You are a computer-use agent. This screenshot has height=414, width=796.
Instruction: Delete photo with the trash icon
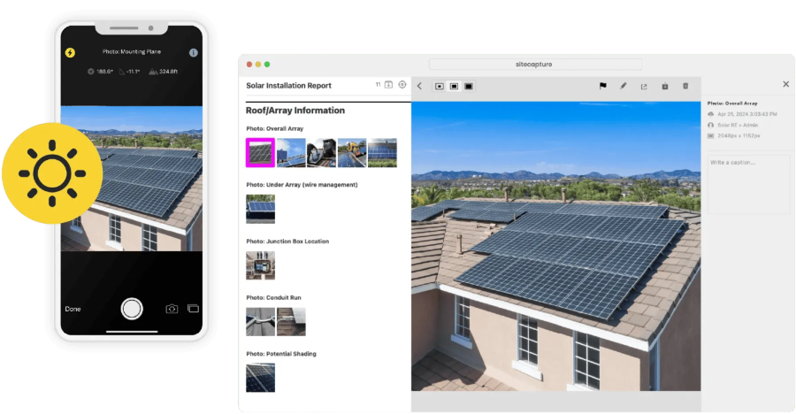pos(685,86)
